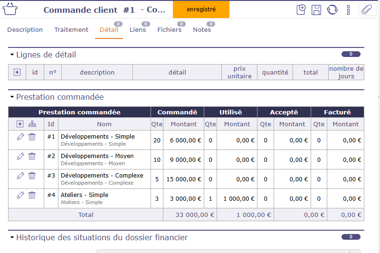Go to the Fichiers tab

(169, 29)
